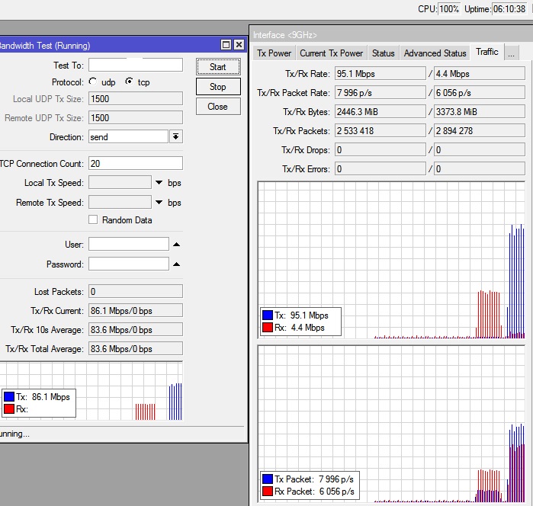Click Rx Packet Rate value 6 056 p/s

480,92
